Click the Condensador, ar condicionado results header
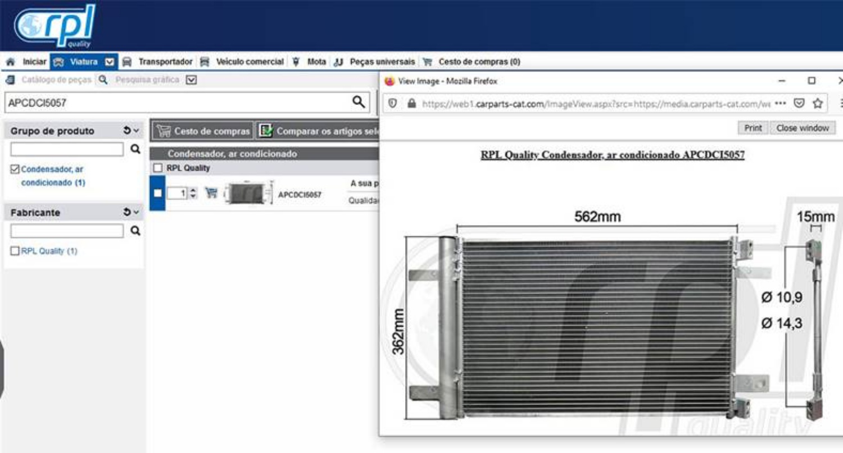The height and width of the screenshot is (453, 843). pos(265,153)
